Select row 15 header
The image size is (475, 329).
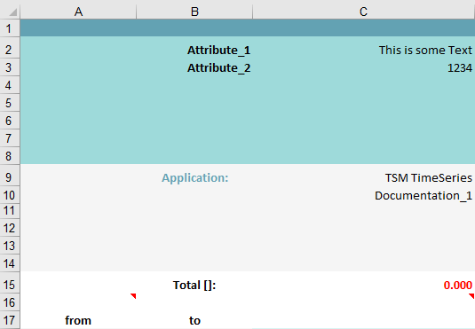(x=9, y=285)
